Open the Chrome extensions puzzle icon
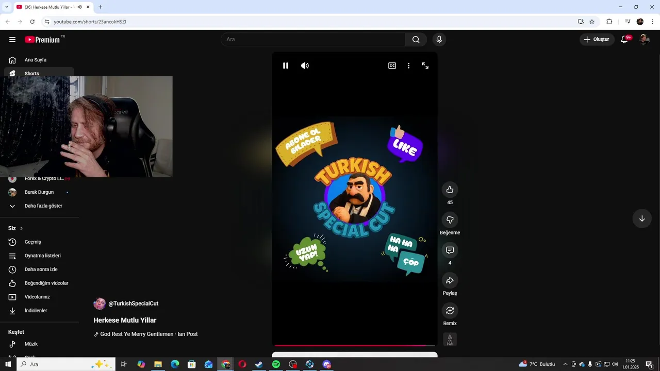 point(609,22)
